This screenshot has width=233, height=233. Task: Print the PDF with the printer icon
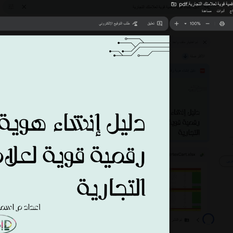point(222,24)
